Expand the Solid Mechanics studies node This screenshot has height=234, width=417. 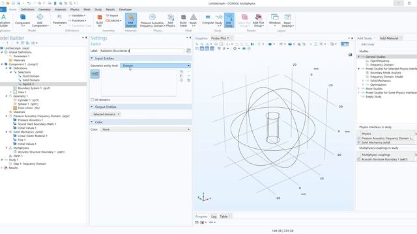coord(363,81)
